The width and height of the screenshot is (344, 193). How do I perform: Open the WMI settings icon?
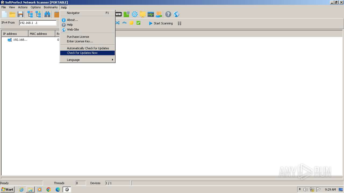point(119,14)
